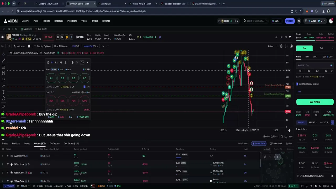
Task: Select the emoji sticker drawing tool
Action: pyautogui.click(x=3, y=98)
